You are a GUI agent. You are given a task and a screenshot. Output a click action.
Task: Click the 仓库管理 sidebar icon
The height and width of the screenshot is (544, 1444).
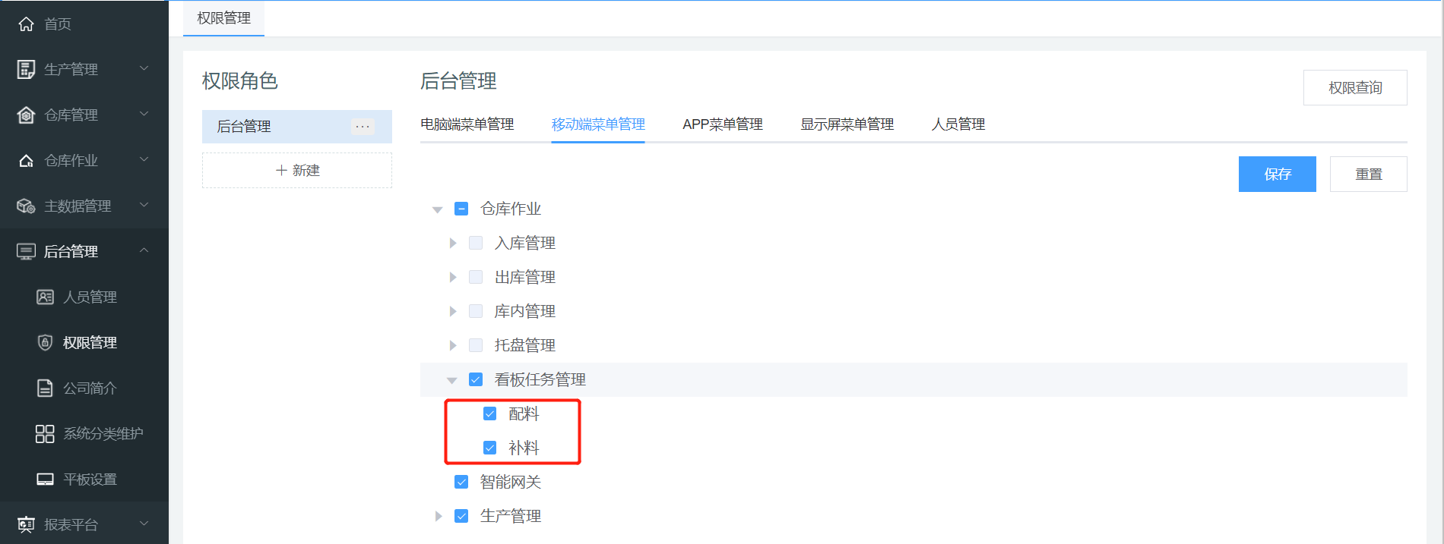point(26,115)
